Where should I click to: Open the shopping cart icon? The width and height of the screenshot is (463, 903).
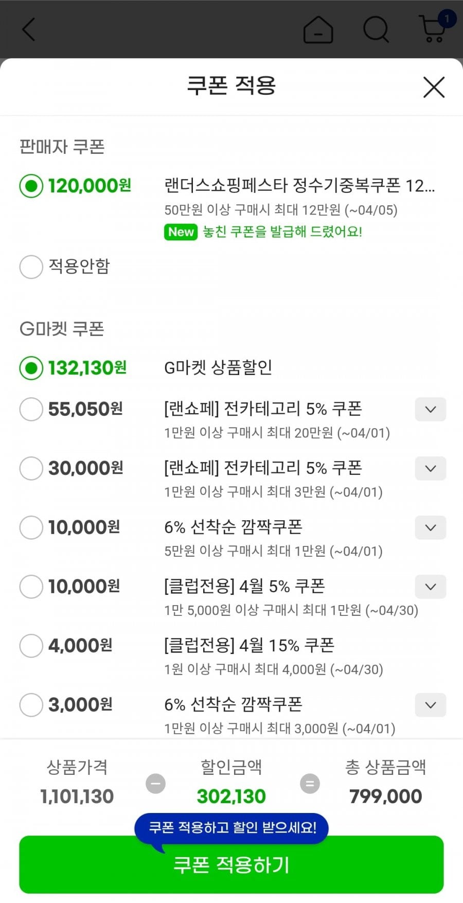[x=434, y=29]
